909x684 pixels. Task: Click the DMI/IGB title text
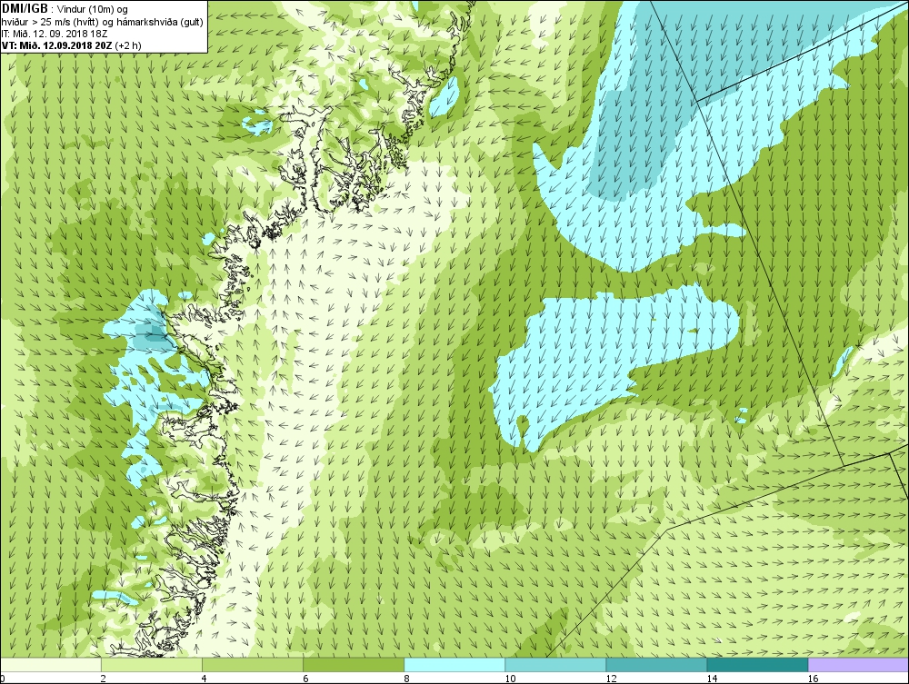click(x=25, y=9)
